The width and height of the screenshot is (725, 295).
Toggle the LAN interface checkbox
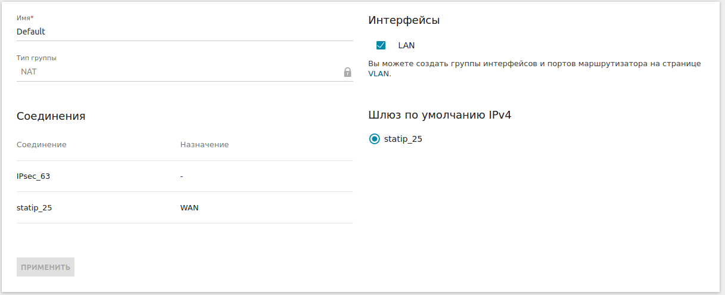pos(381,45)
